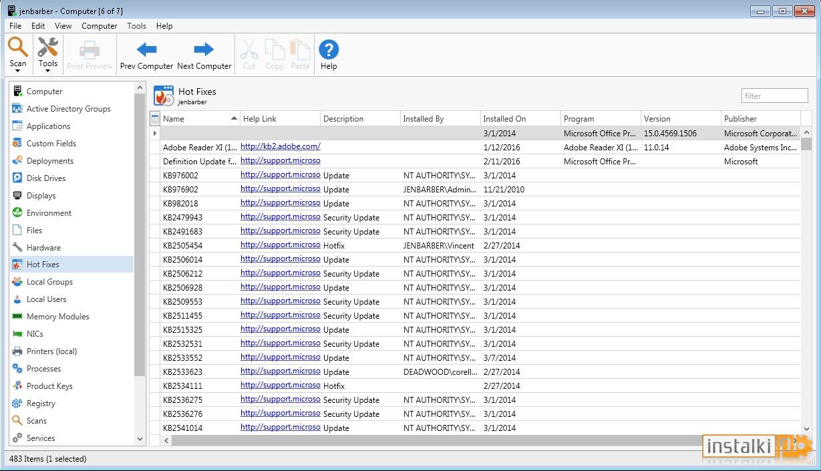Sort by Description column header
Screen dimensions: 821x471
[360, 119]
